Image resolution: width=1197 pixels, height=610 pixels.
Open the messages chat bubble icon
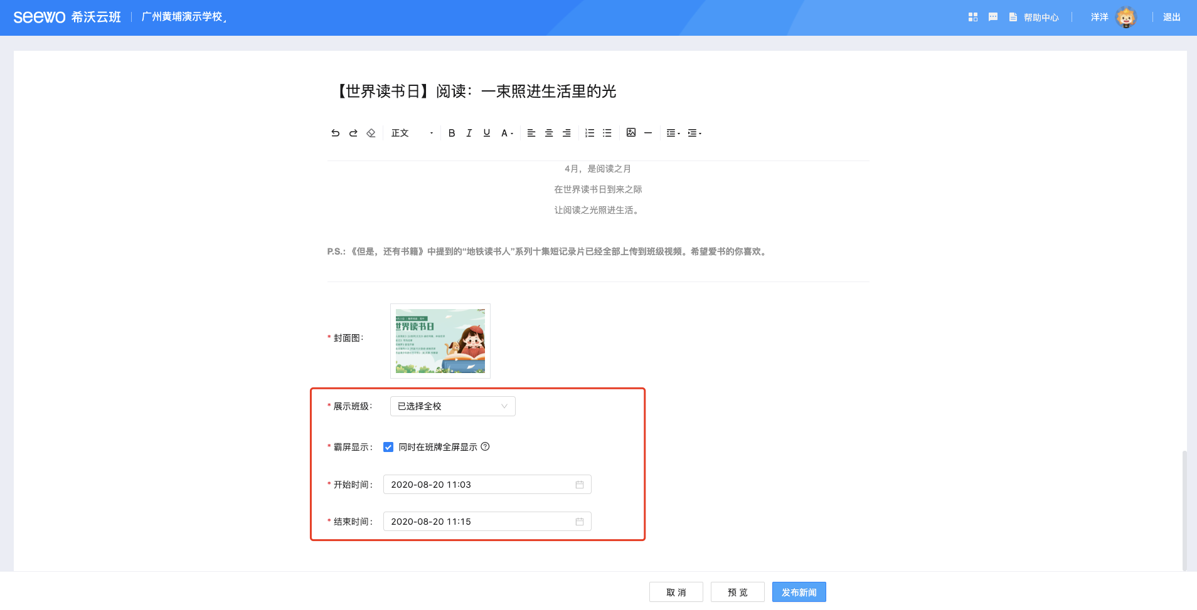(992, 18)
